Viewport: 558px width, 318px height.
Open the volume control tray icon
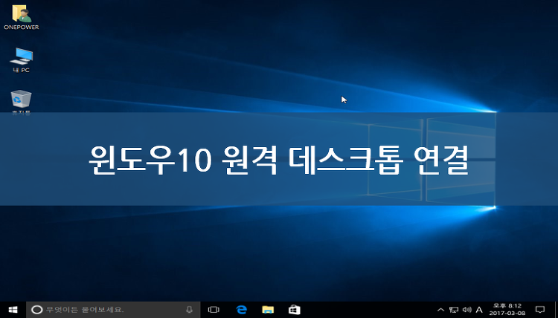click(467, 310)
